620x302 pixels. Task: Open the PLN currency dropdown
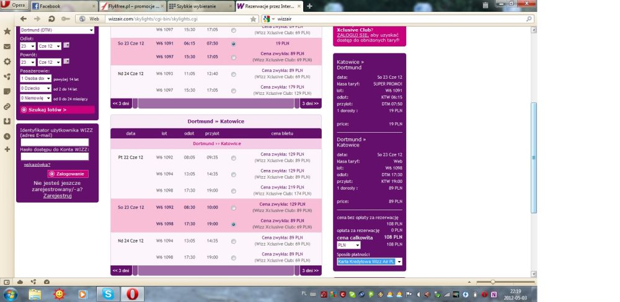348,245
